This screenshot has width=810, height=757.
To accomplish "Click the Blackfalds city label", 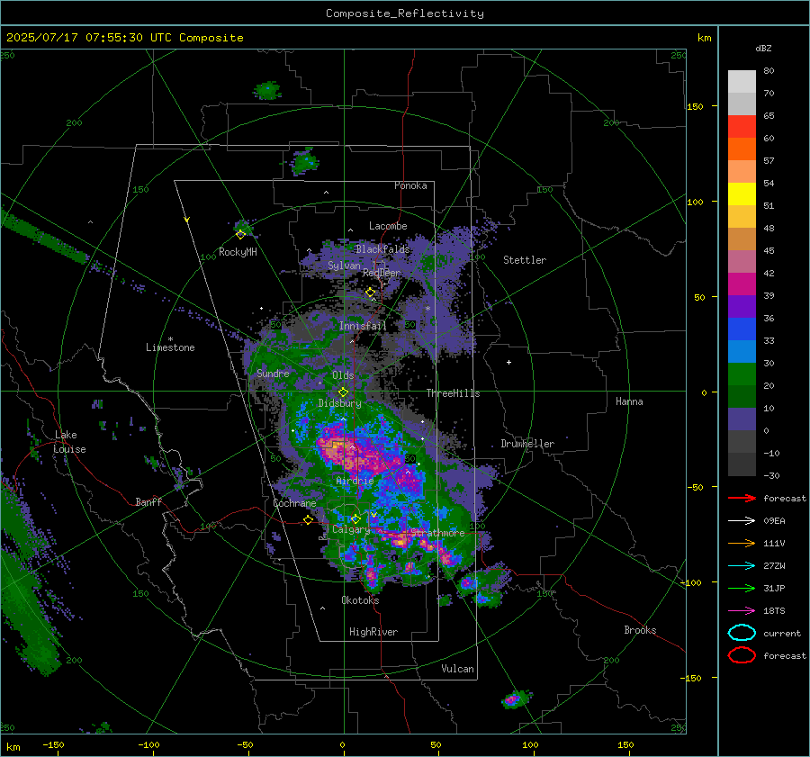I will [x=382, y=249].
